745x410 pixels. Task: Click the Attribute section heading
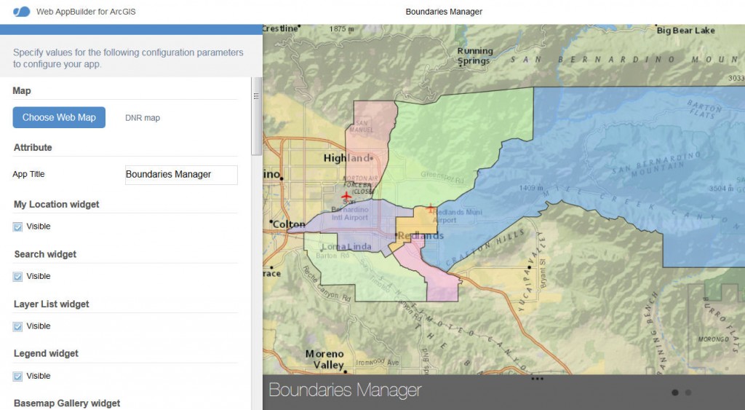[33, 147]
